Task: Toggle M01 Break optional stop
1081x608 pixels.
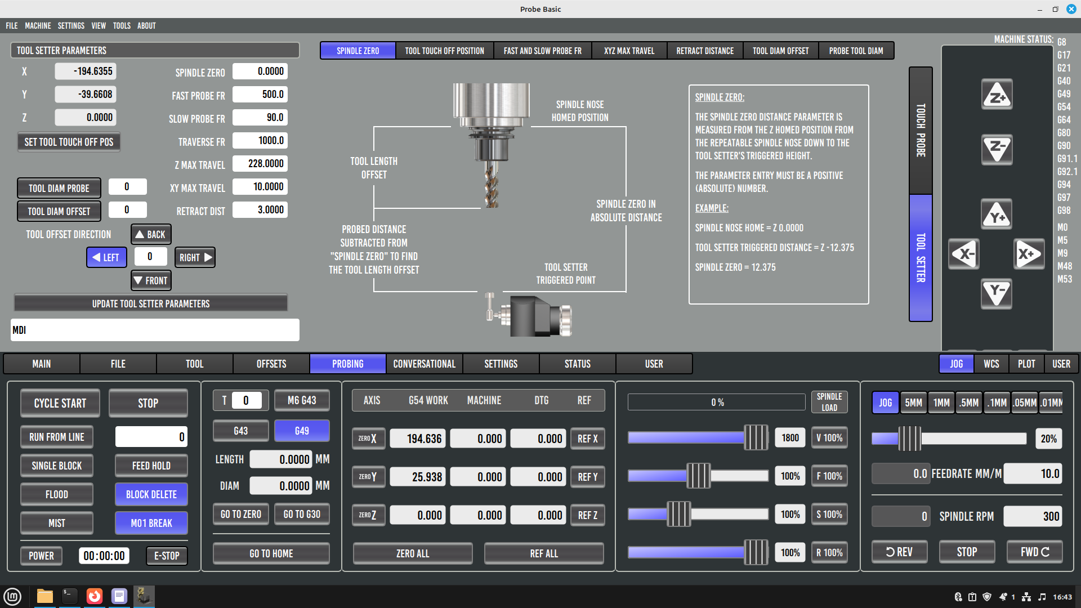Action: pos(151,523)
